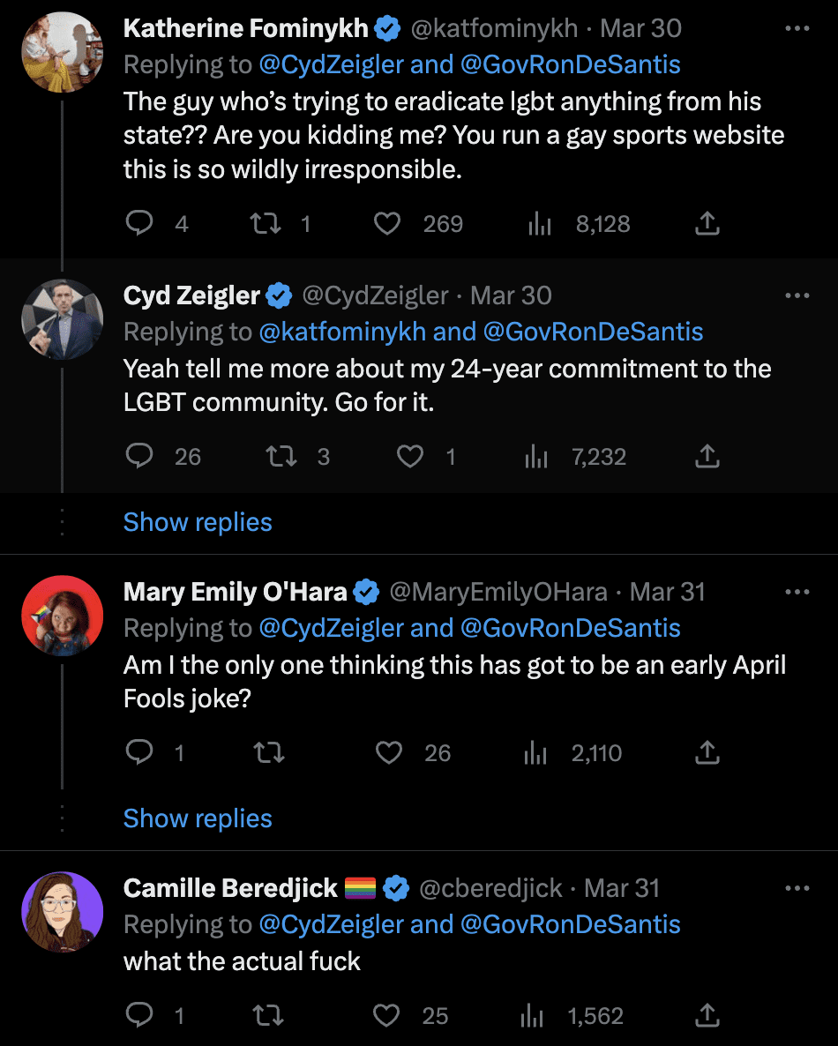Image resolution: width=838 pixels, height=1046 pixels.
Task: Open more options on Camille Beredjick's tweet
Action: point(797,888)
